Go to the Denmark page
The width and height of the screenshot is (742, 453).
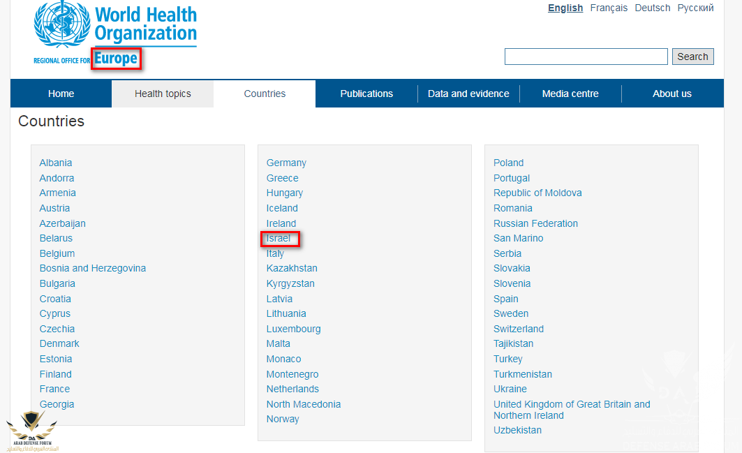[x=59, y=343]
